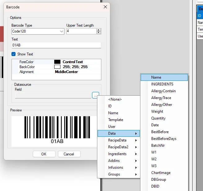Expand the RecipeData submenu
The height and width of the screenshot is (191, 203).
tap(119, 140)
